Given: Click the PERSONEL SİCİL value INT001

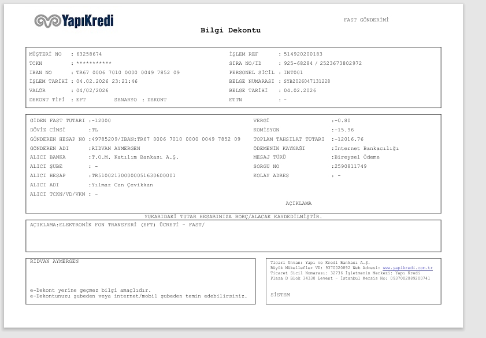Looking at the screenshot, I should (293, 72).
